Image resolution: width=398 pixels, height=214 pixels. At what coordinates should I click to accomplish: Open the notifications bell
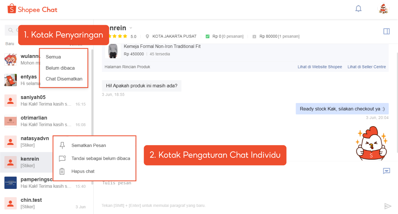point(358,9)
